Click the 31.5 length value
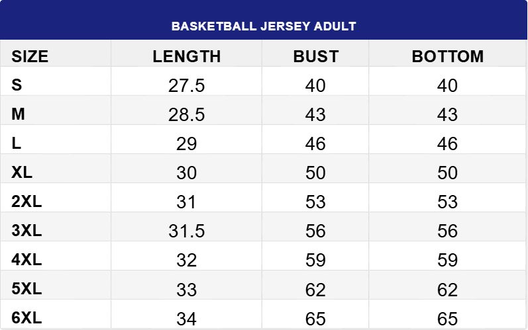The image size is (528, 330). click(x=187, y=231)
